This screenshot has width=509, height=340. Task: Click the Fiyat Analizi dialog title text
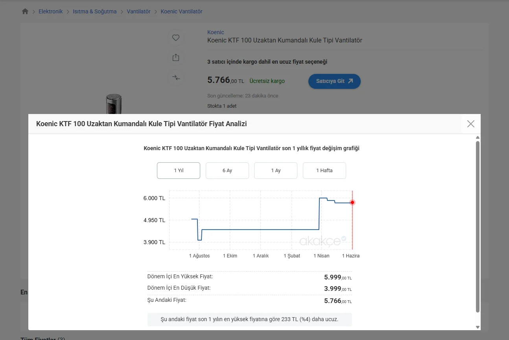(142, 124)
